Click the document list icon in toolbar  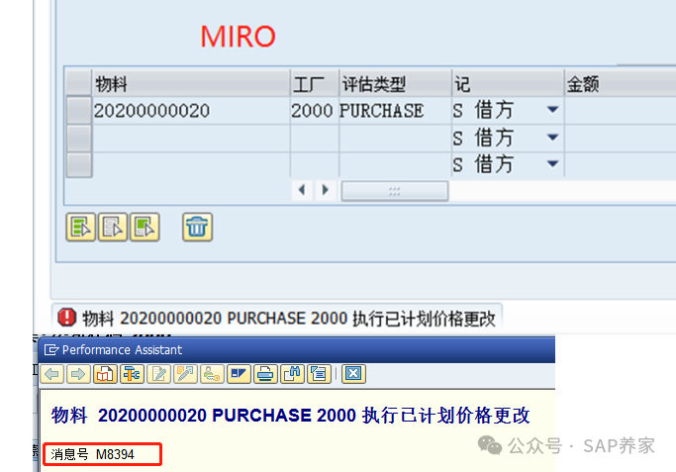[319, 374]
